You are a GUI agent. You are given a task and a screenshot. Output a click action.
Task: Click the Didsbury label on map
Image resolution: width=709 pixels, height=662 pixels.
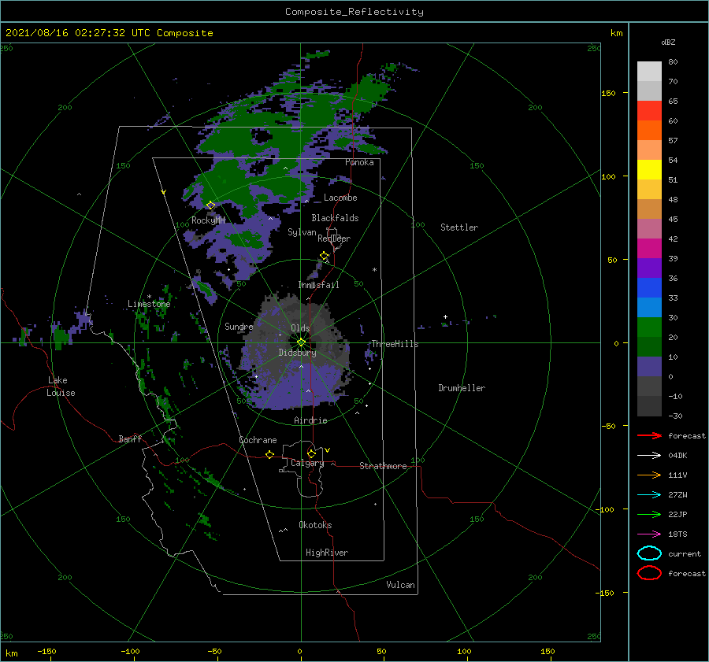[x=297, y=353]
